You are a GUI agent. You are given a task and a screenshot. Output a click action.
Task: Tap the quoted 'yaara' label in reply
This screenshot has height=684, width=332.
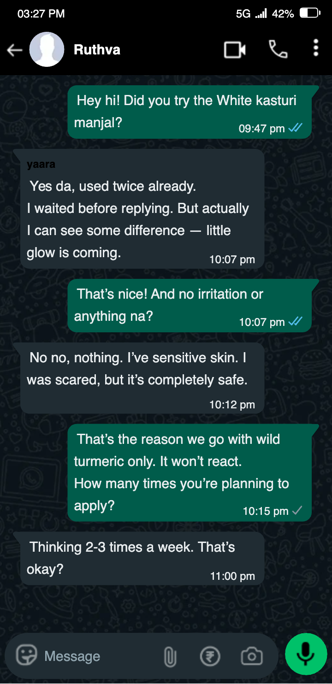pyautogui.click(x=41, y=164)
